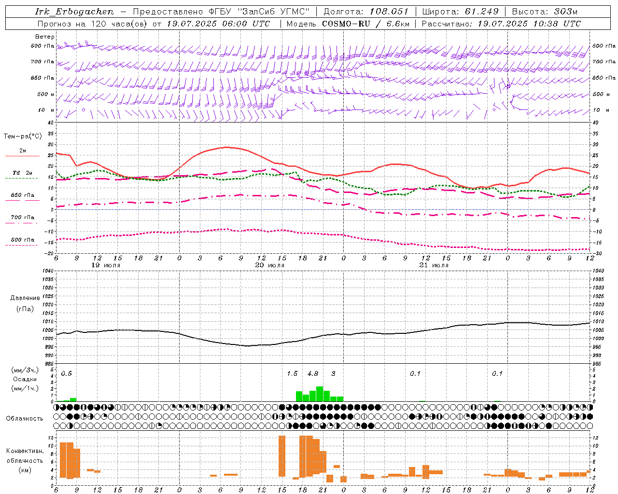Click the Рассчитано: 19.07.2025 10:38 UTC text

coord(501,24)
